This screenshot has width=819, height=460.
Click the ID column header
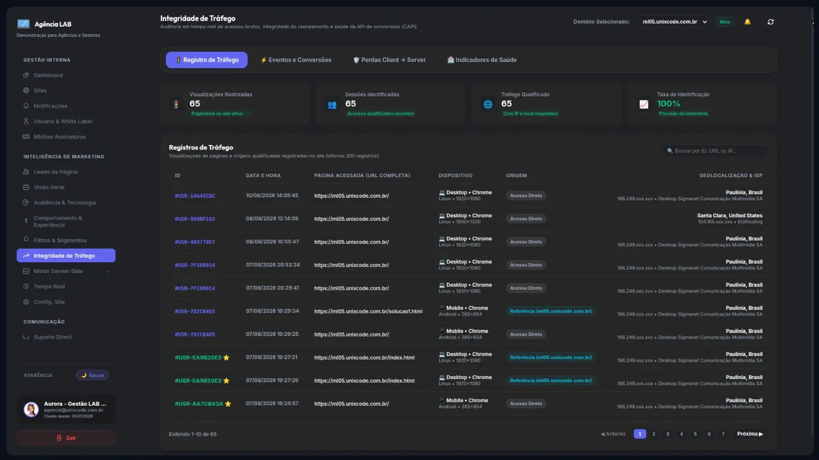click(178, 176)
